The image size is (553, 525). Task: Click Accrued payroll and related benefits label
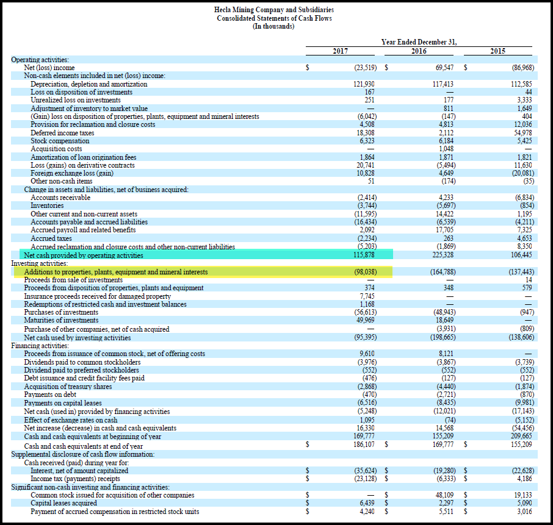[83, 230]
